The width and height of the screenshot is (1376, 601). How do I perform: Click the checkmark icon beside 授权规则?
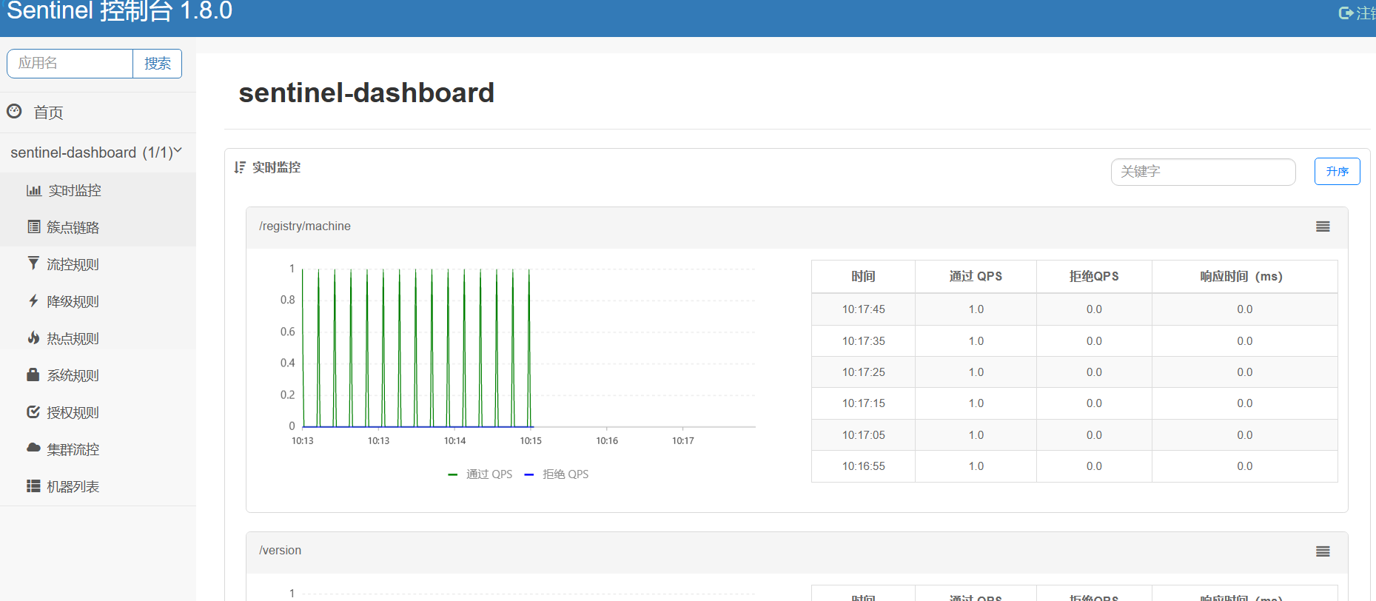tap(33, 412)
